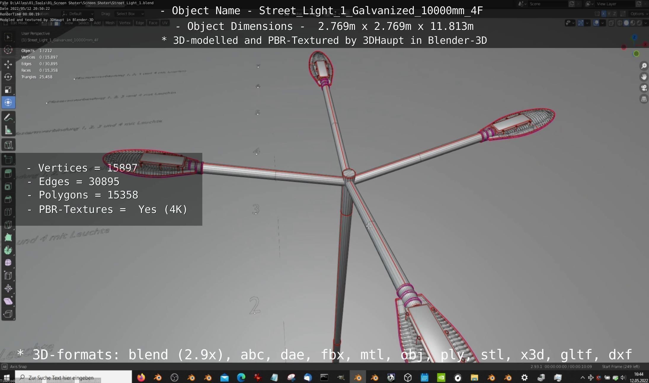Image resolution: width=649 pixels, height=383 pixels.
Task: Toggle X-ray mode
Action: (x=611, y=23)
